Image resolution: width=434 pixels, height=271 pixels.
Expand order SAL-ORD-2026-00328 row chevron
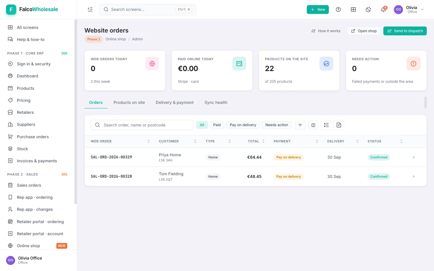point(414,176)
